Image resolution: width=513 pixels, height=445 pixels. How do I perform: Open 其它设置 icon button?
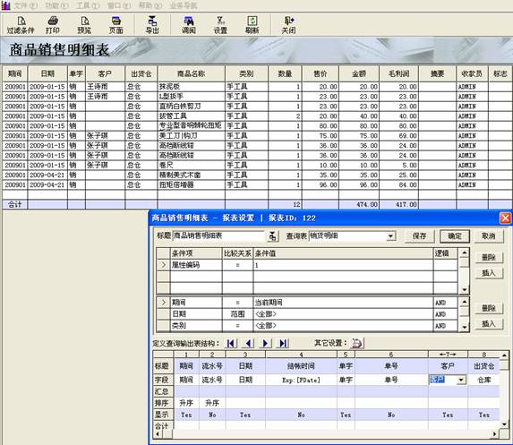tap(357, 343)
